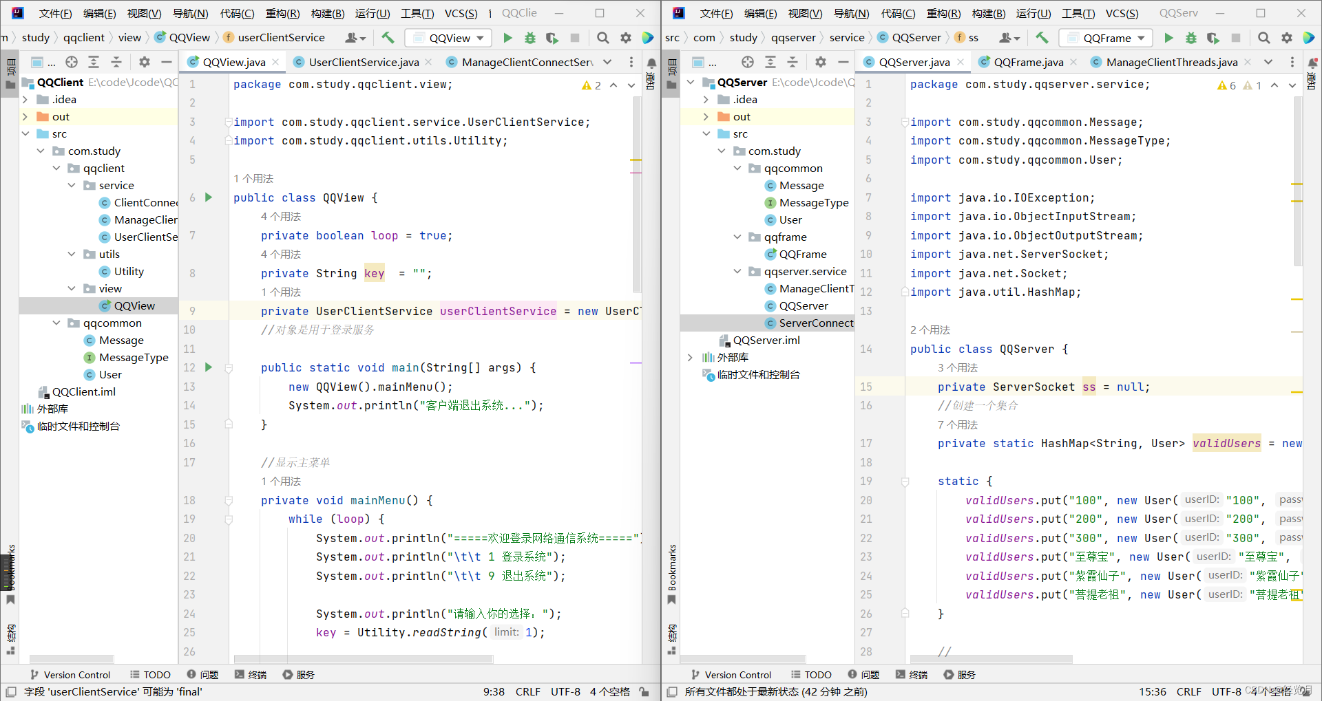Collapse all nodes in QQClient project panel
This screenshot has width=1322, height=701.
pos(116,62)
